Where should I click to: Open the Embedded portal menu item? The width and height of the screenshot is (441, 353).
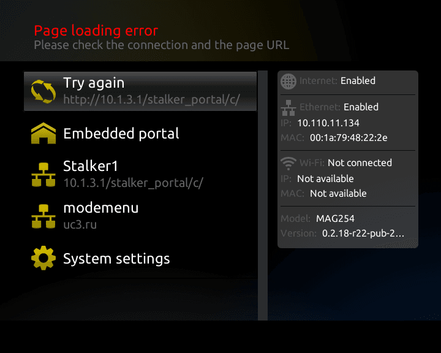pos(121,134)
